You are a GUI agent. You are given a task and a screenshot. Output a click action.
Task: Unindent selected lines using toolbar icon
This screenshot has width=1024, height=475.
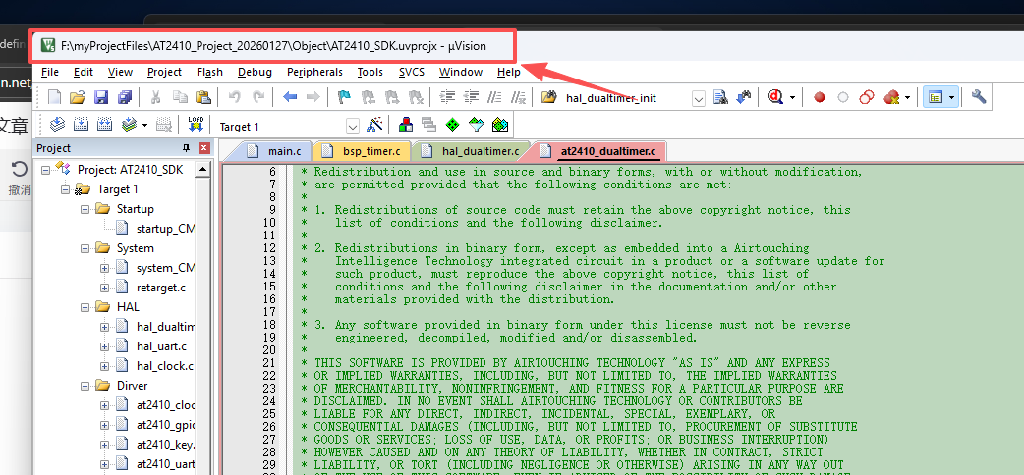(471, 97)
